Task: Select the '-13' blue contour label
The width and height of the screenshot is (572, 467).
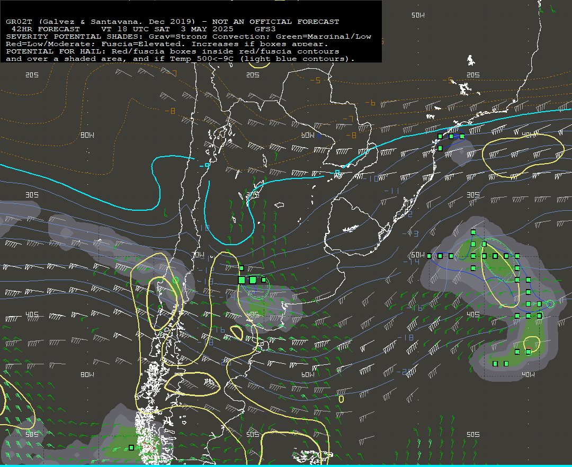Action: click(x=410, y=233)
